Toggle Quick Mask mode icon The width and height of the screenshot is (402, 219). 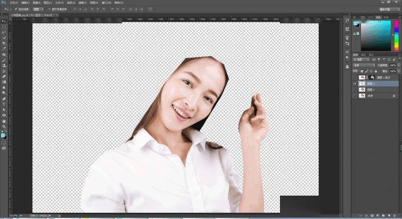point(4,143)
